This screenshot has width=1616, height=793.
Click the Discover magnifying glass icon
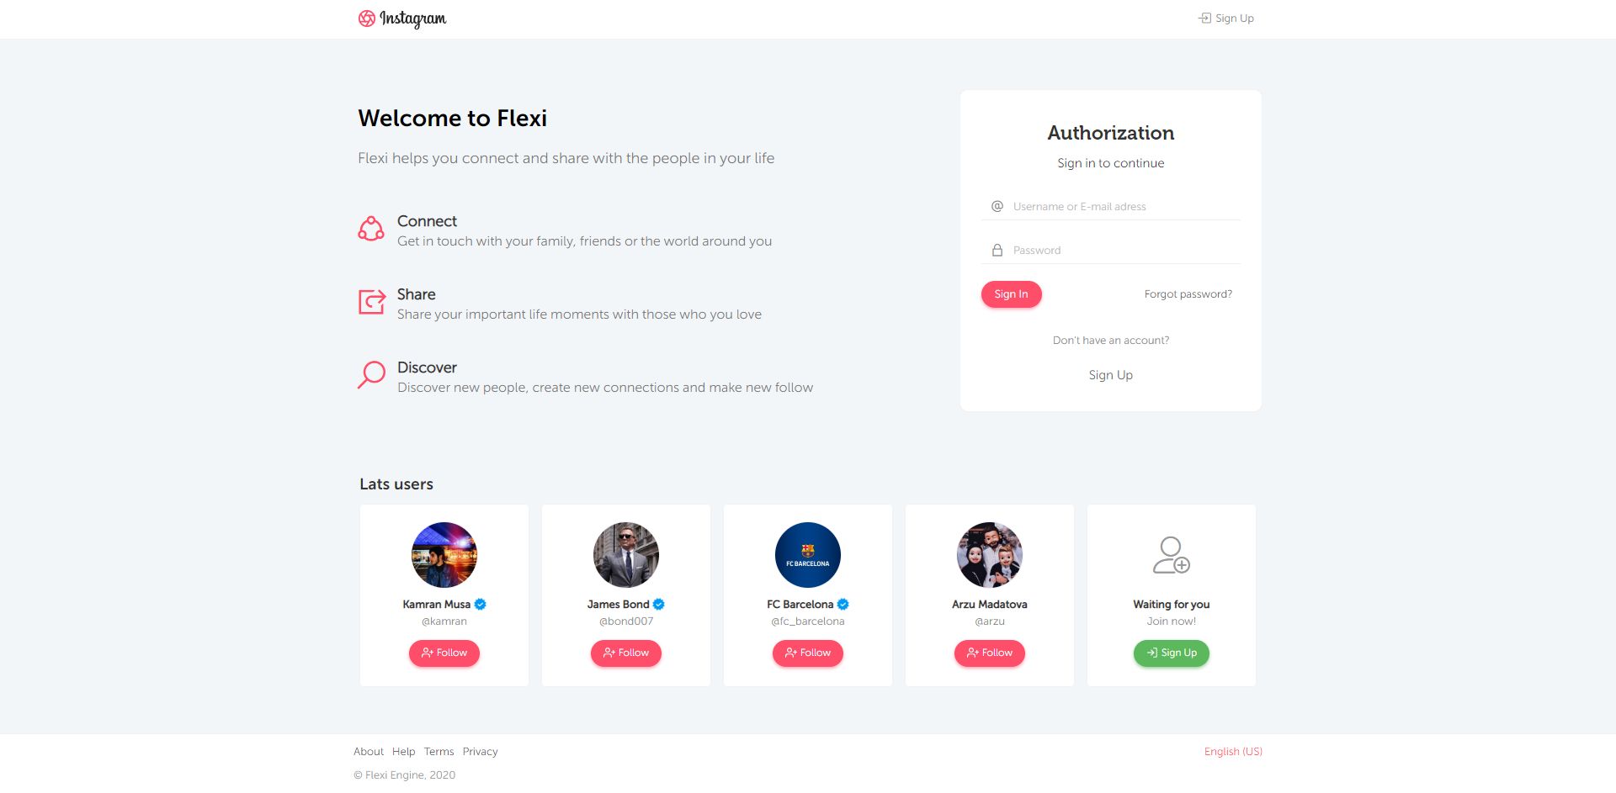tap(371, 374)
